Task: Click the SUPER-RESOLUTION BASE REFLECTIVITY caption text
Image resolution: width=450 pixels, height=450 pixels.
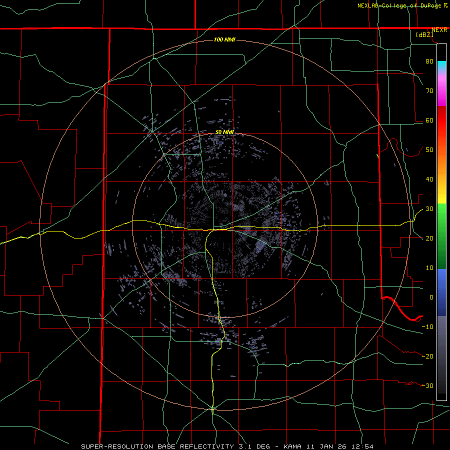Action: (157, 446)
